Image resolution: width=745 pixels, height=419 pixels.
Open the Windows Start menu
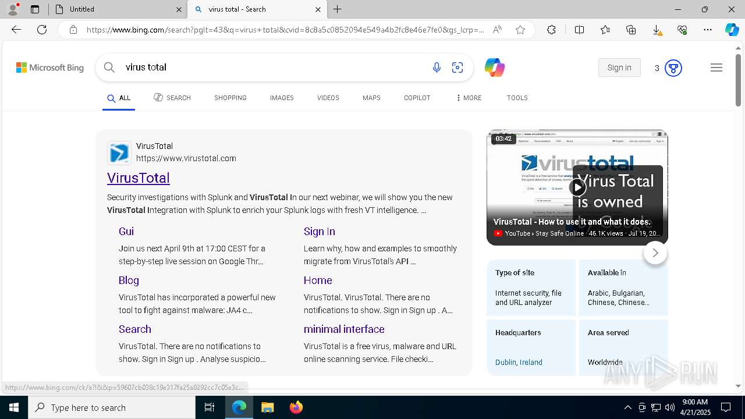click(14, 407)
